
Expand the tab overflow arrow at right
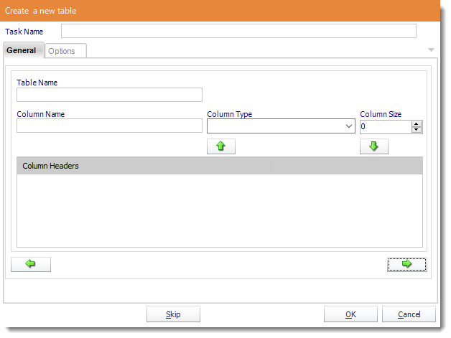(431, 50)
